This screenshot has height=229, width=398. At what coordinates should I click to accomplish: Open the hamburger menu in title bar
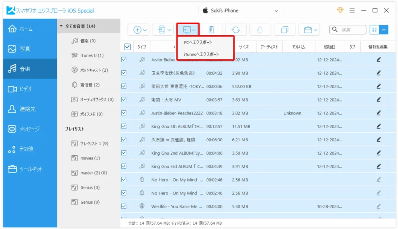coord(352,10)
